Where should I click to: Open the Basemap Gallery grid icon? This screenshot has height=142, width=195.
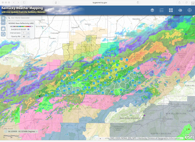click(x=171, y=10)
